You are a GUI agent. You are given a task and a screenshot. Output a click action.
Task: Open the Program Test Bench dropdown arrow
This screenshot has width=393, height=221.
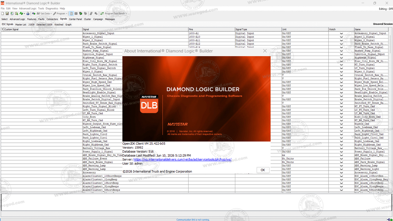tap(126, 14)
